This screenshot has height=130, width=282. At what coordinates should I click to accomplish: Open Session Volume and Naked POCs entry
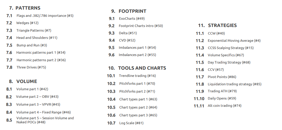click(x=45, y=120)
